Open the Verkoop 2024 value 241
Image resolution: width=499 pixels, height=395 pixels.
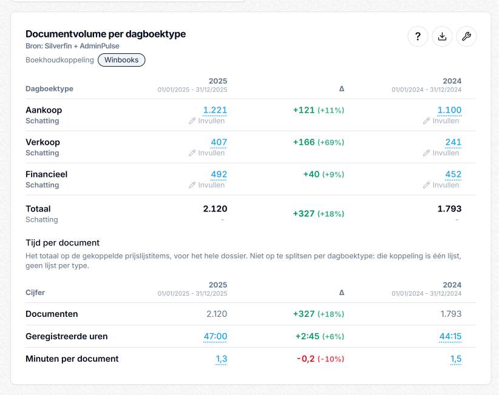[453, 142]
